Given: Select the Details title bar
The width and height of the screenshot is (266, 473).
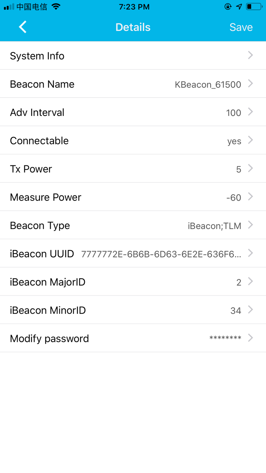Looking at the screenshot, I should (x=133, y=27).
